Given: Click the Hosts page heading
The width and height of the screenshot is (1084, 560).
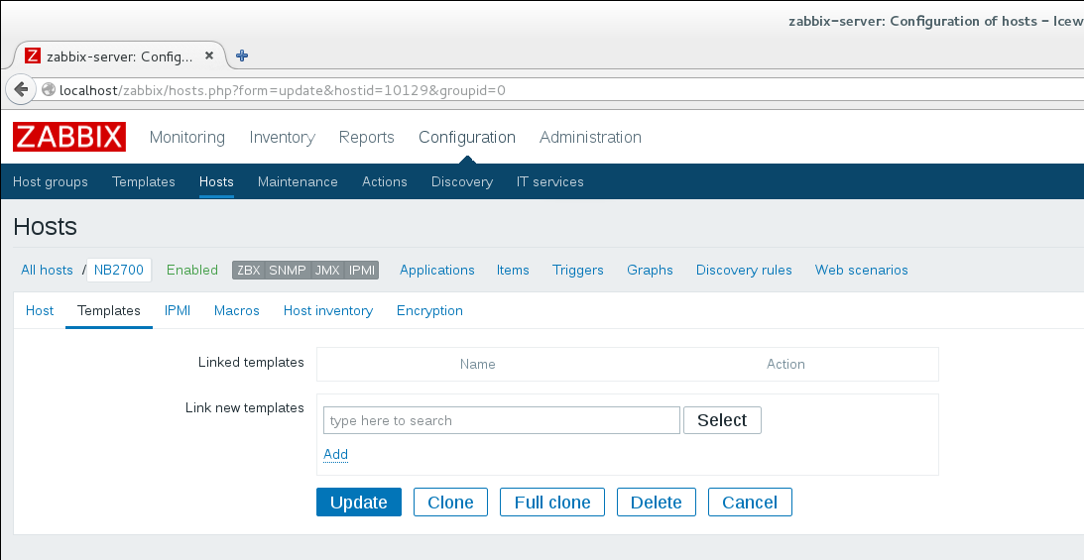Looking at the screenshot, I should pos(45,227).
